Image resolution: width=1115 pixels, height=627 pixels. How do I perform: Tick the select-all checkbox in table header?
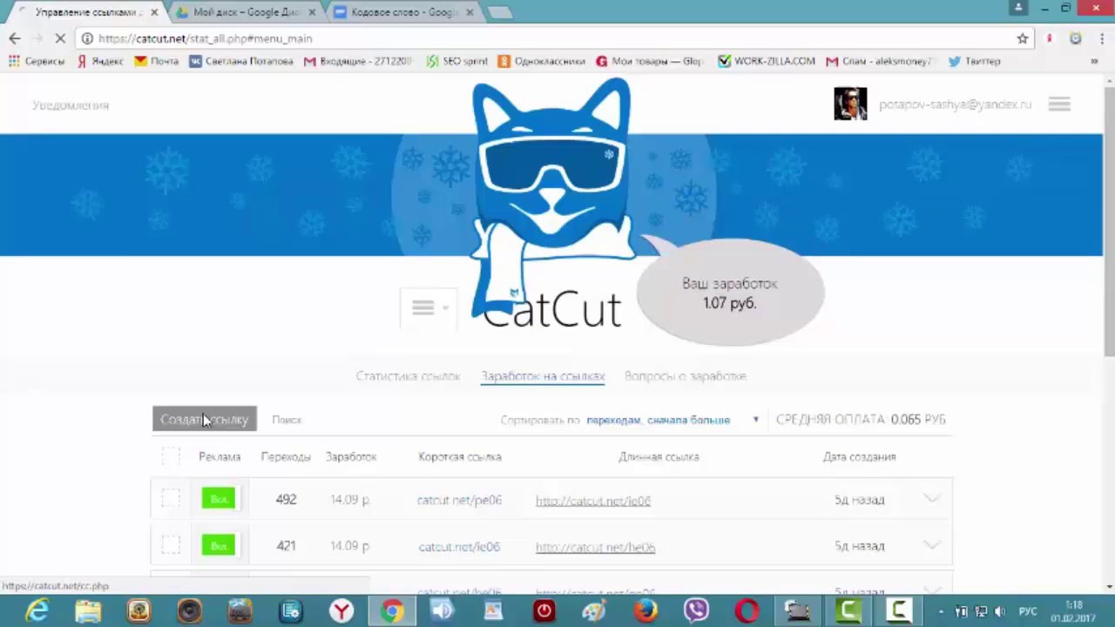click(171, 456)
